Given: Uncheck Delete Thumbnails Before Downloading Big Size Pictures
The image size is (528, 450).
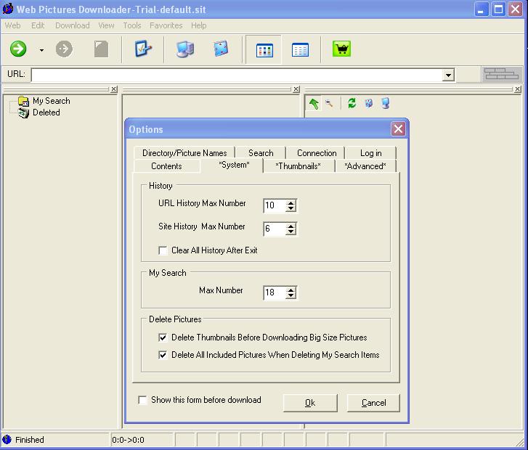Looking at the screenshot, I should [x=163, y=337].
